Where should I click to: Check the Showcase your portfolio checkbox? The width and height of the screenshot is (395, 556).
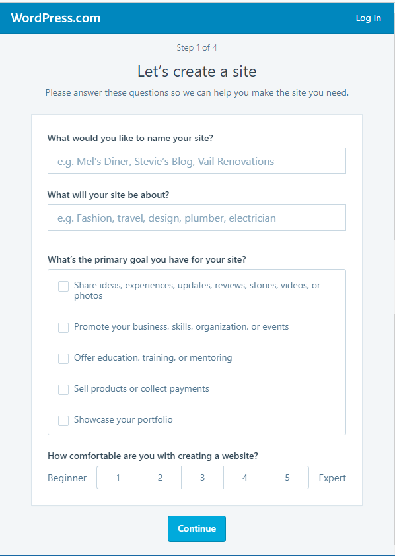pos(63,421)
